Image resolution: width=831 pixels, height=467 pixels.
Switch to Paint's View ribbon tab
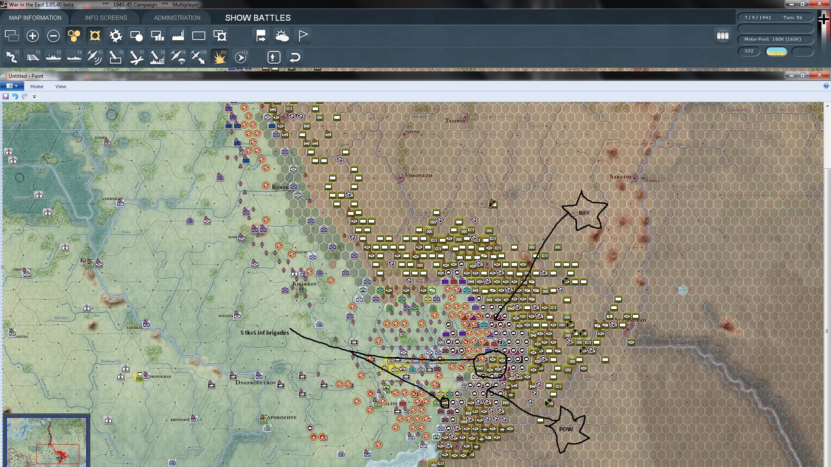(x=61, y=86)
